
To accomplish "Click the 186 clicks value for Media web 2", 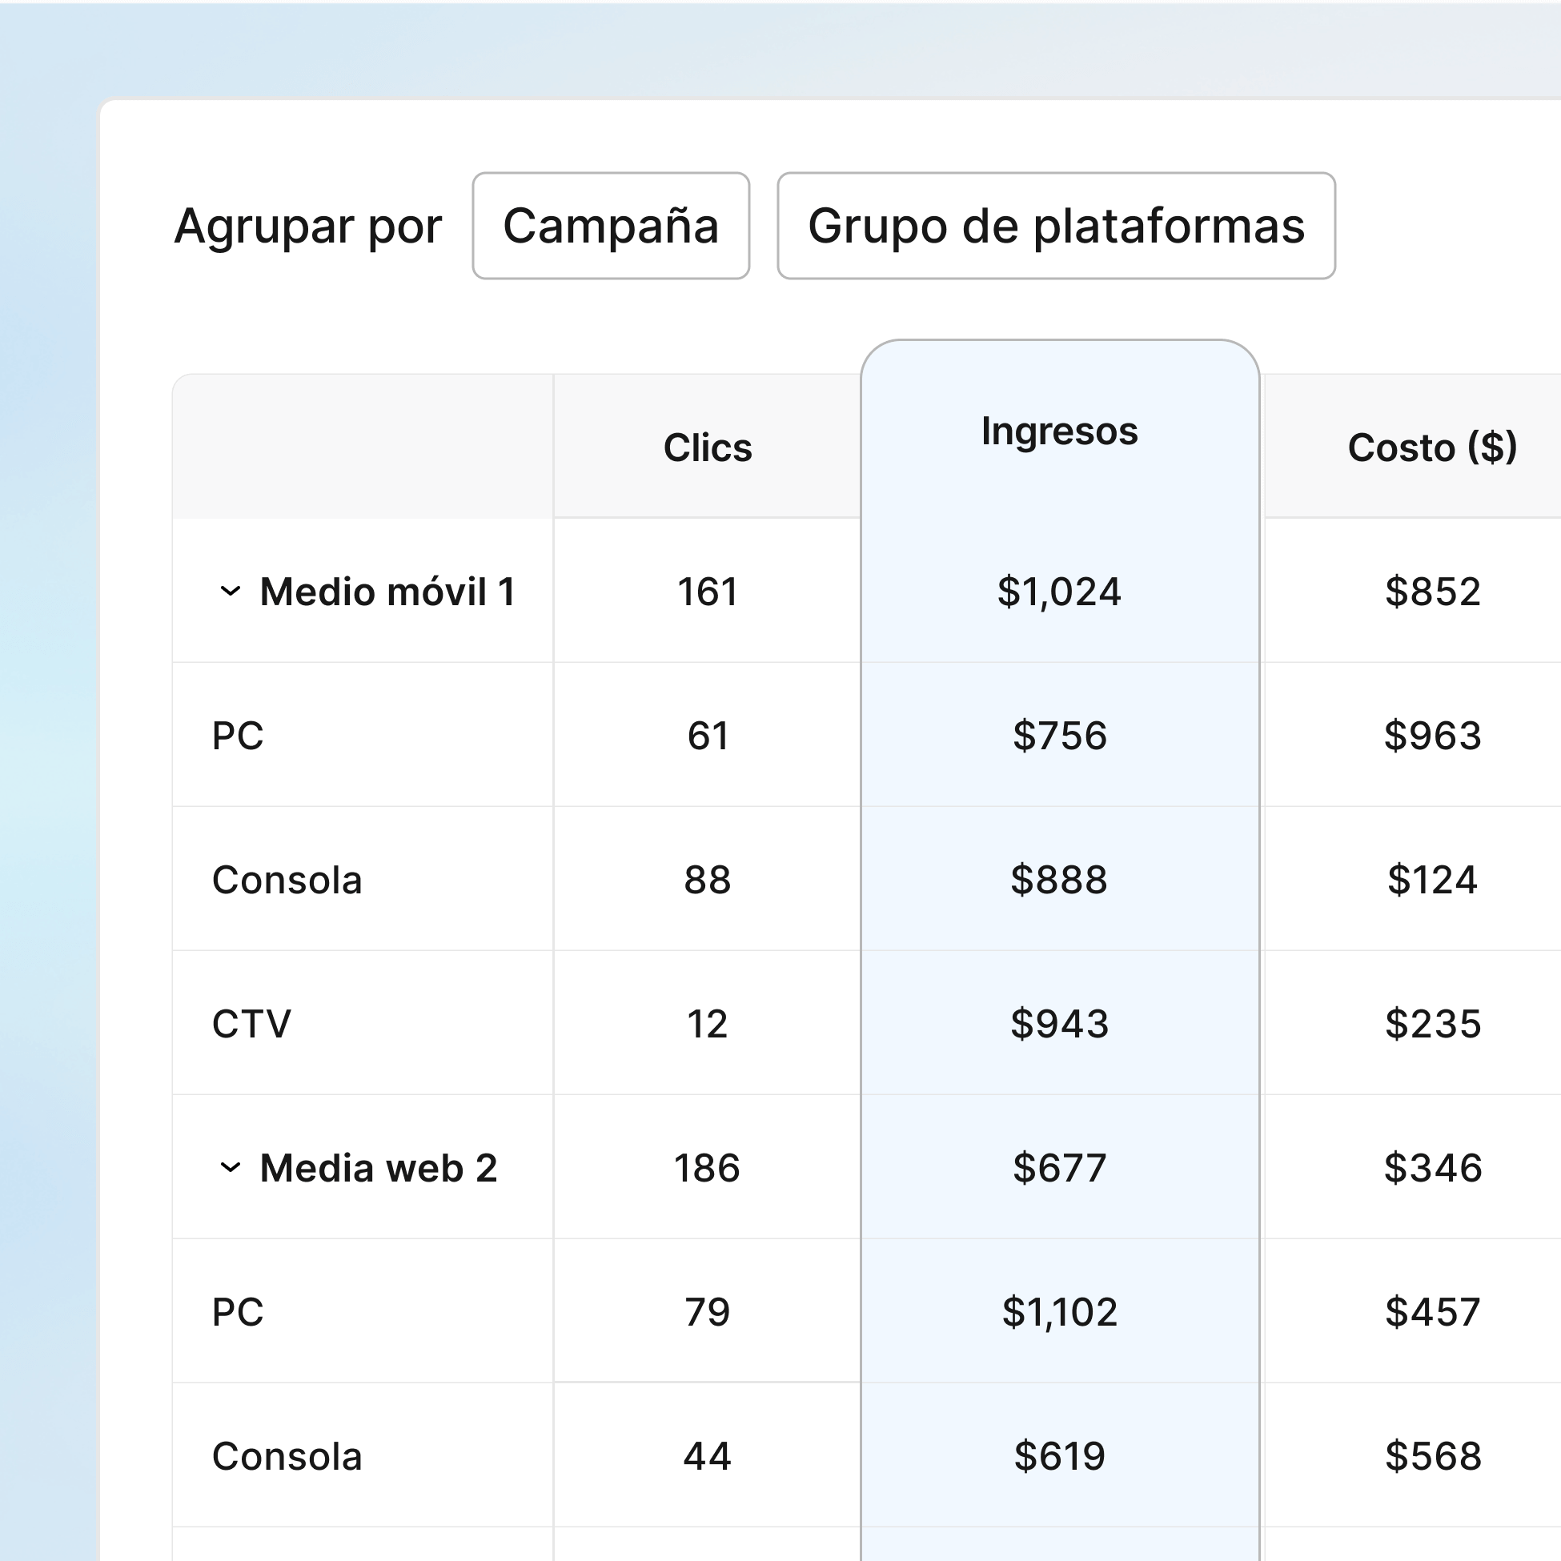I will coord(706,1166).
